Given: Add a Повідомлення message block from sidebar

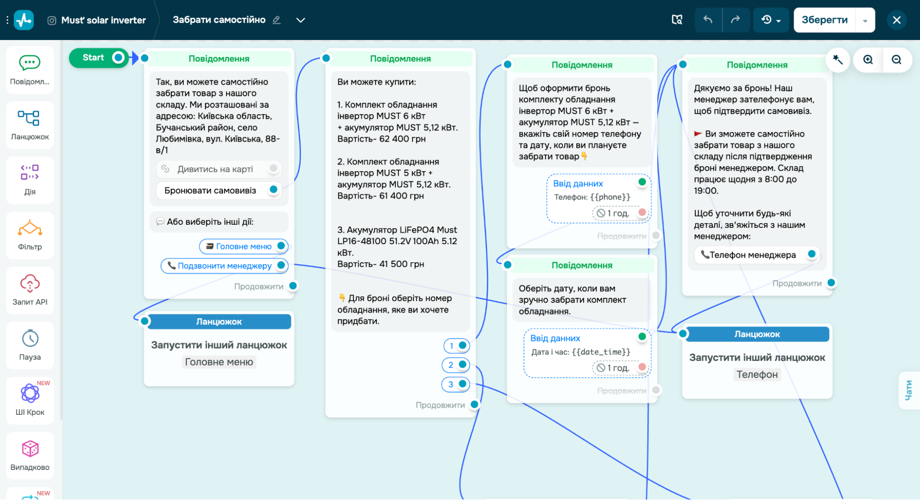Looking at the screenshot, I should point(30,70).
